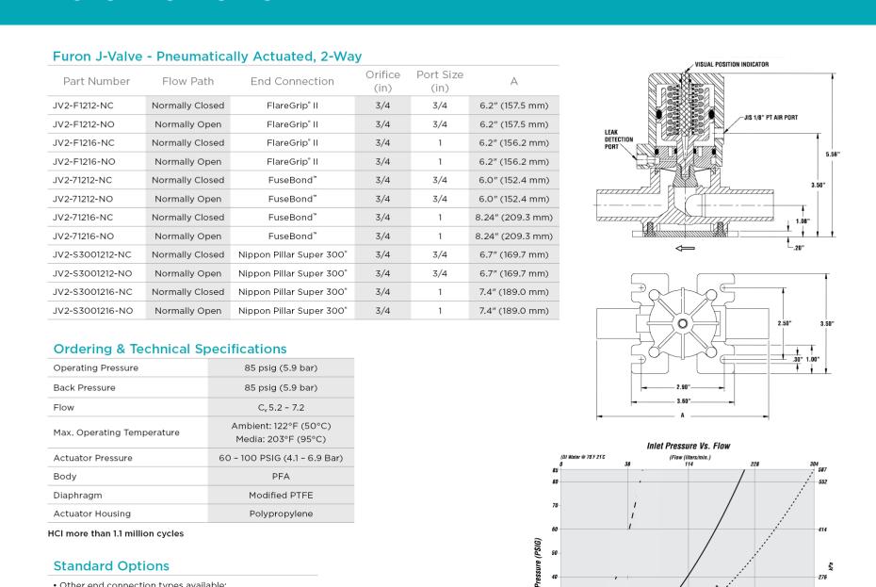Click part number JV2-71216-NC in the table

88,217
